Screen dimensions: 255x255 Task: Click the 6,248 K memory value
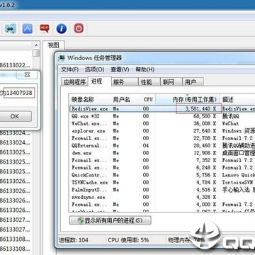[207, 168]
